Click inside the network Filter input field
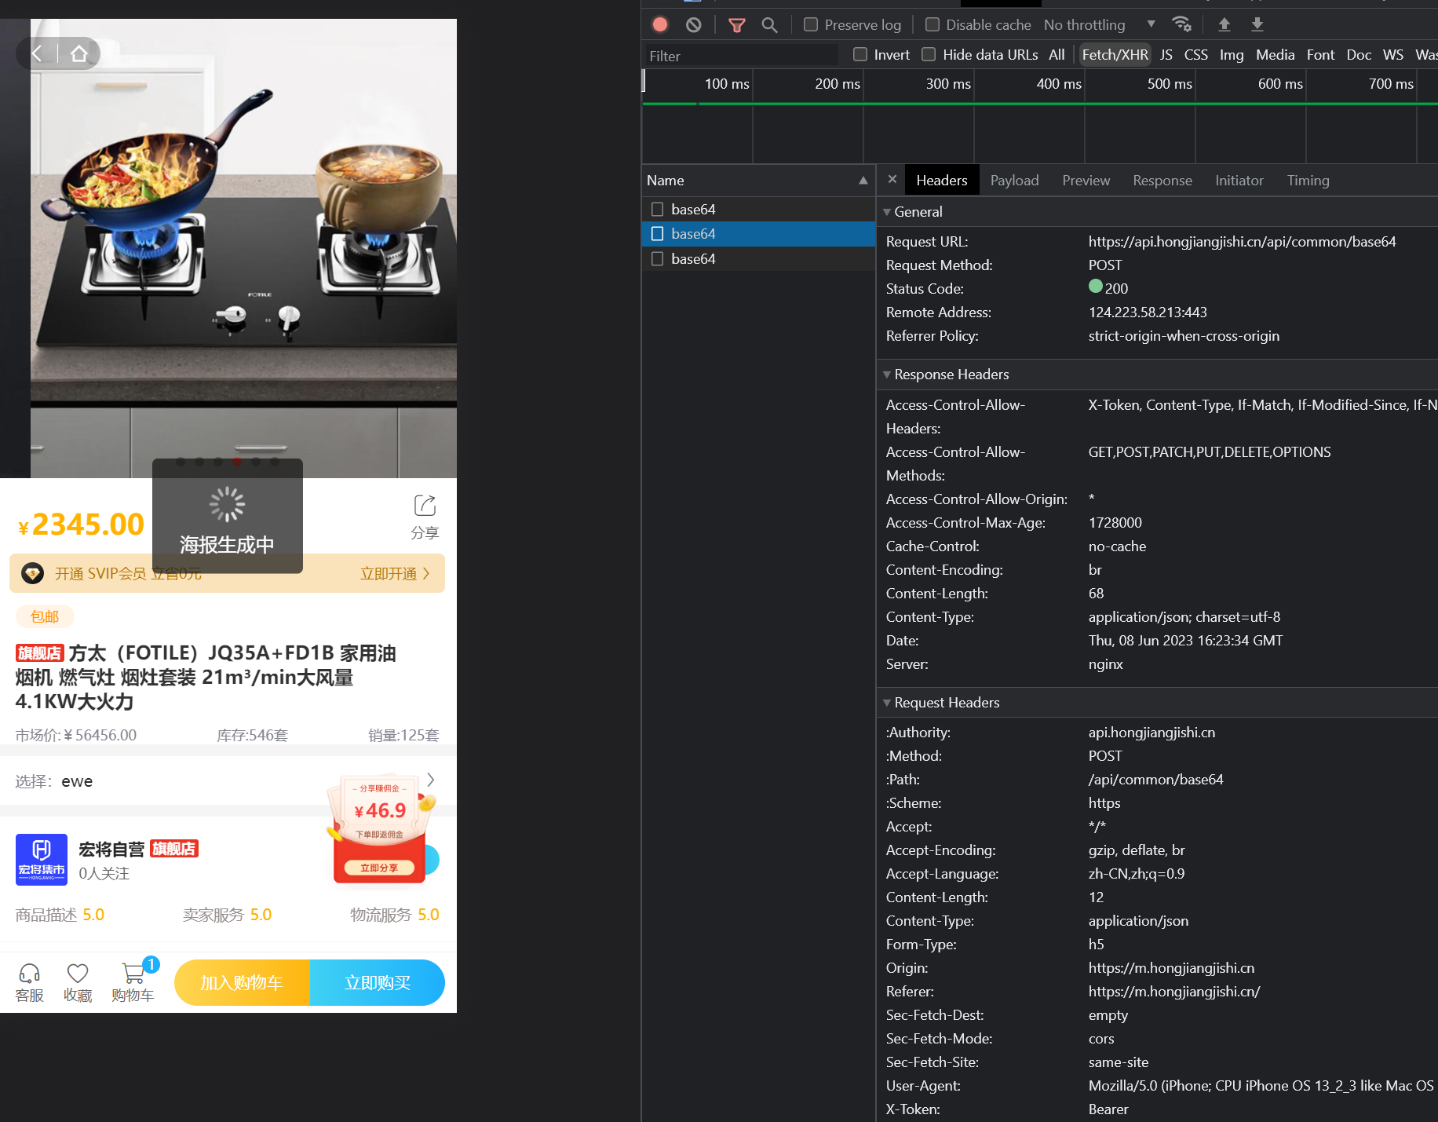 point(741,55)
